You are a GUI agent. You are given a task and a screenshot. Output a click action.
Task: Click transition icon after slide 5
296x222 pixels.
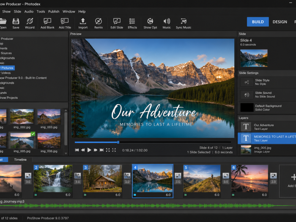(226, 175)
